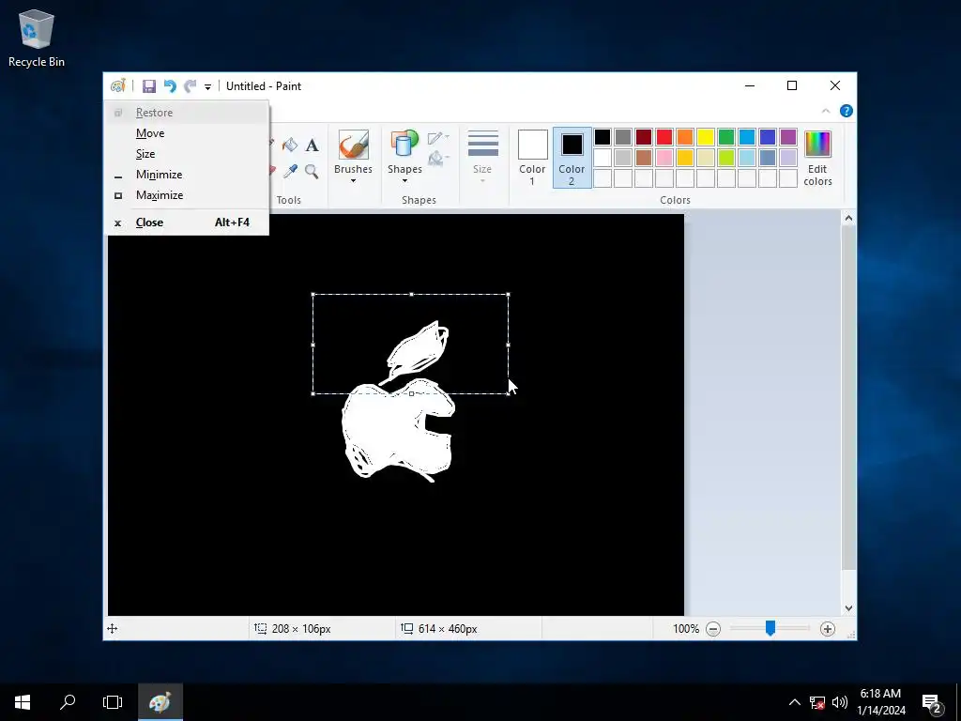Pick the red color swatch
Image resolution: width=961 pixels, height=721 pixels.
[664, 137]
